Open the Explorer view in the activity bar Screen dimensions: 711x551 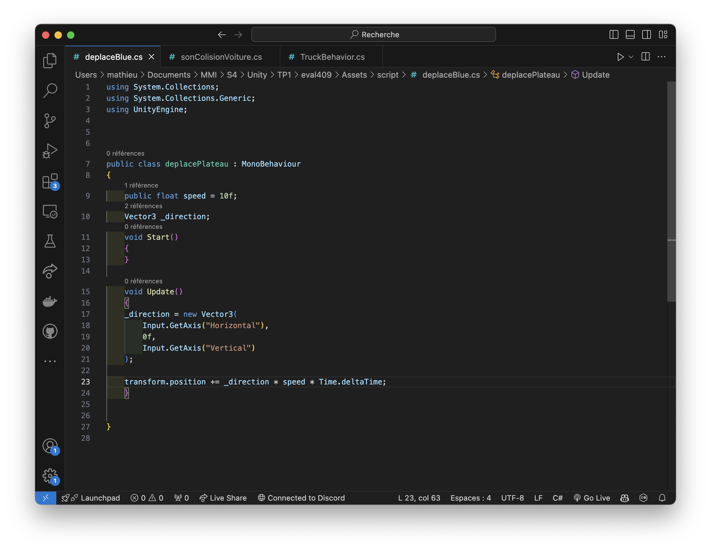(50, 60)
